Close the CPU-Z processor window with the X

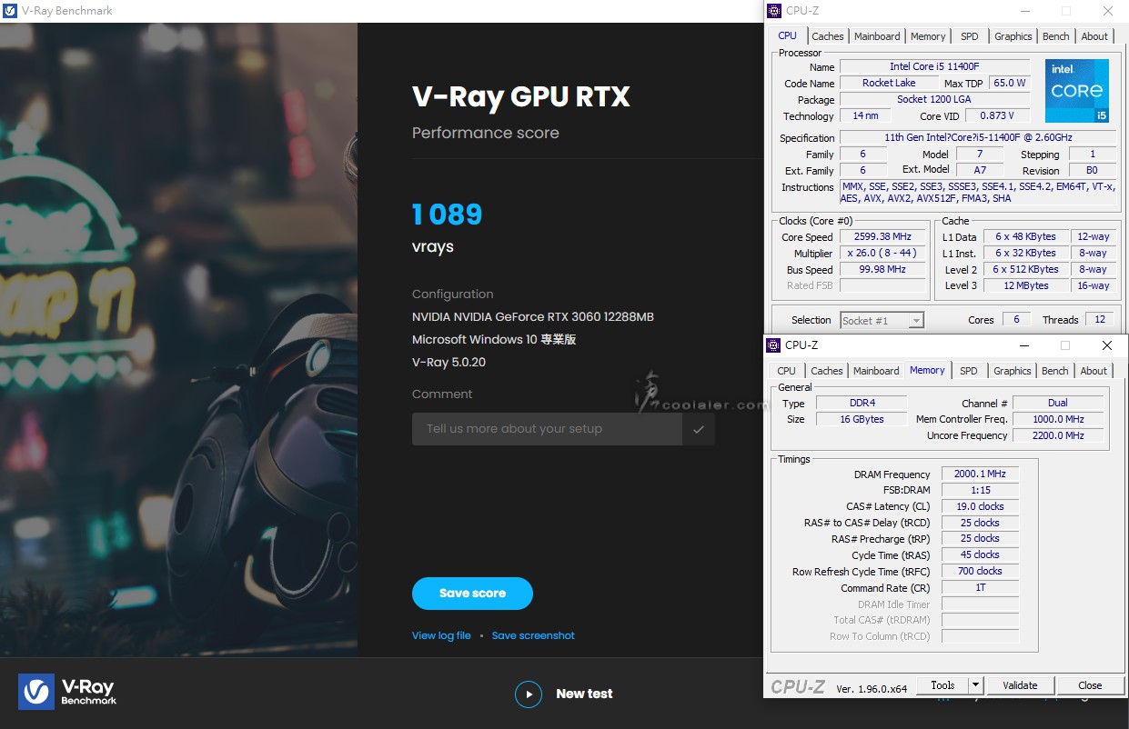pyautogui.click(x=1108, y=11)
